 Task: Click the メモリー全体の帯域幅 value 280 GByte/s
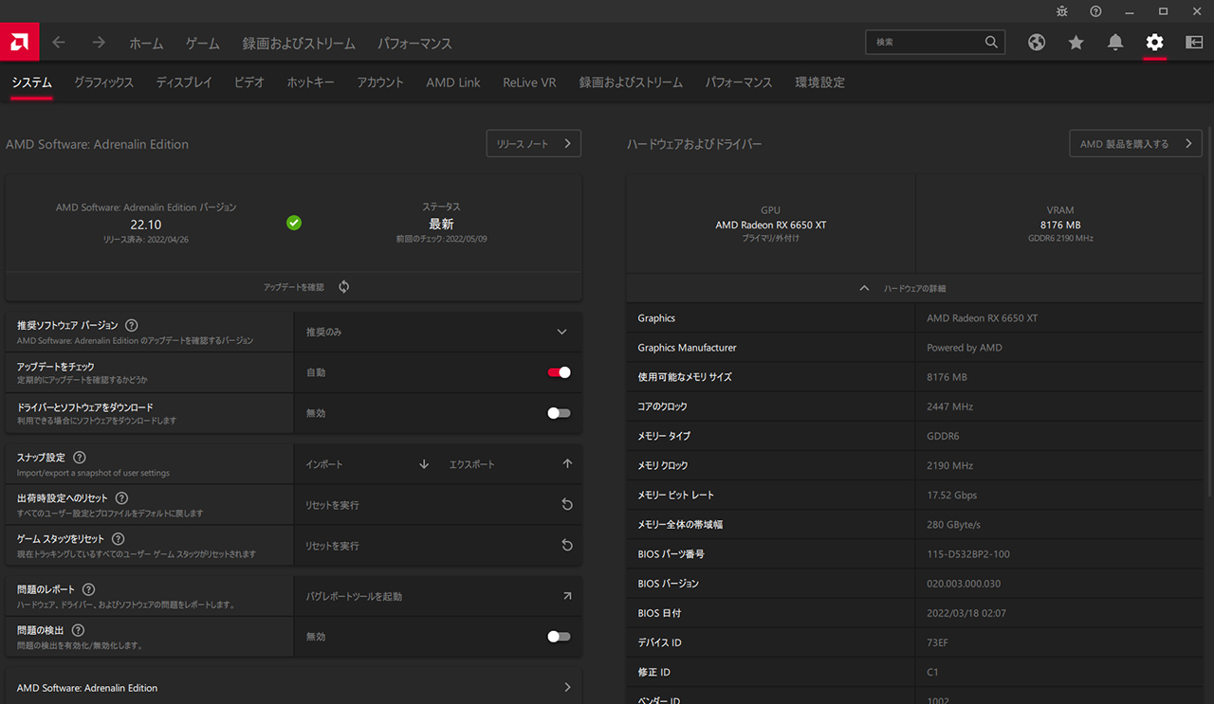tap(953, 524)
